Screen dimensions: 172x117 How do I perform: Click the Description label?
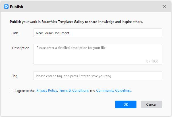click(x=21, y=48)
